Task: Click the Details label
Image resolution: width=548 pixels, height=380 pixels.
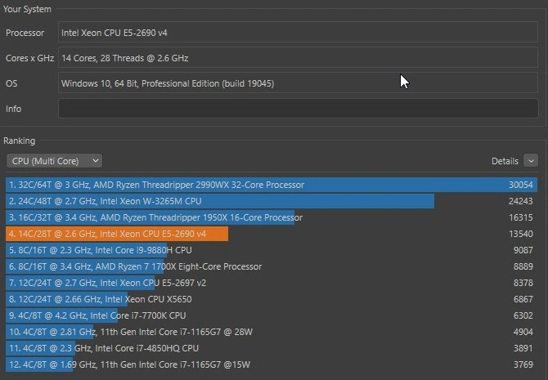Action: tap(505, 161)
